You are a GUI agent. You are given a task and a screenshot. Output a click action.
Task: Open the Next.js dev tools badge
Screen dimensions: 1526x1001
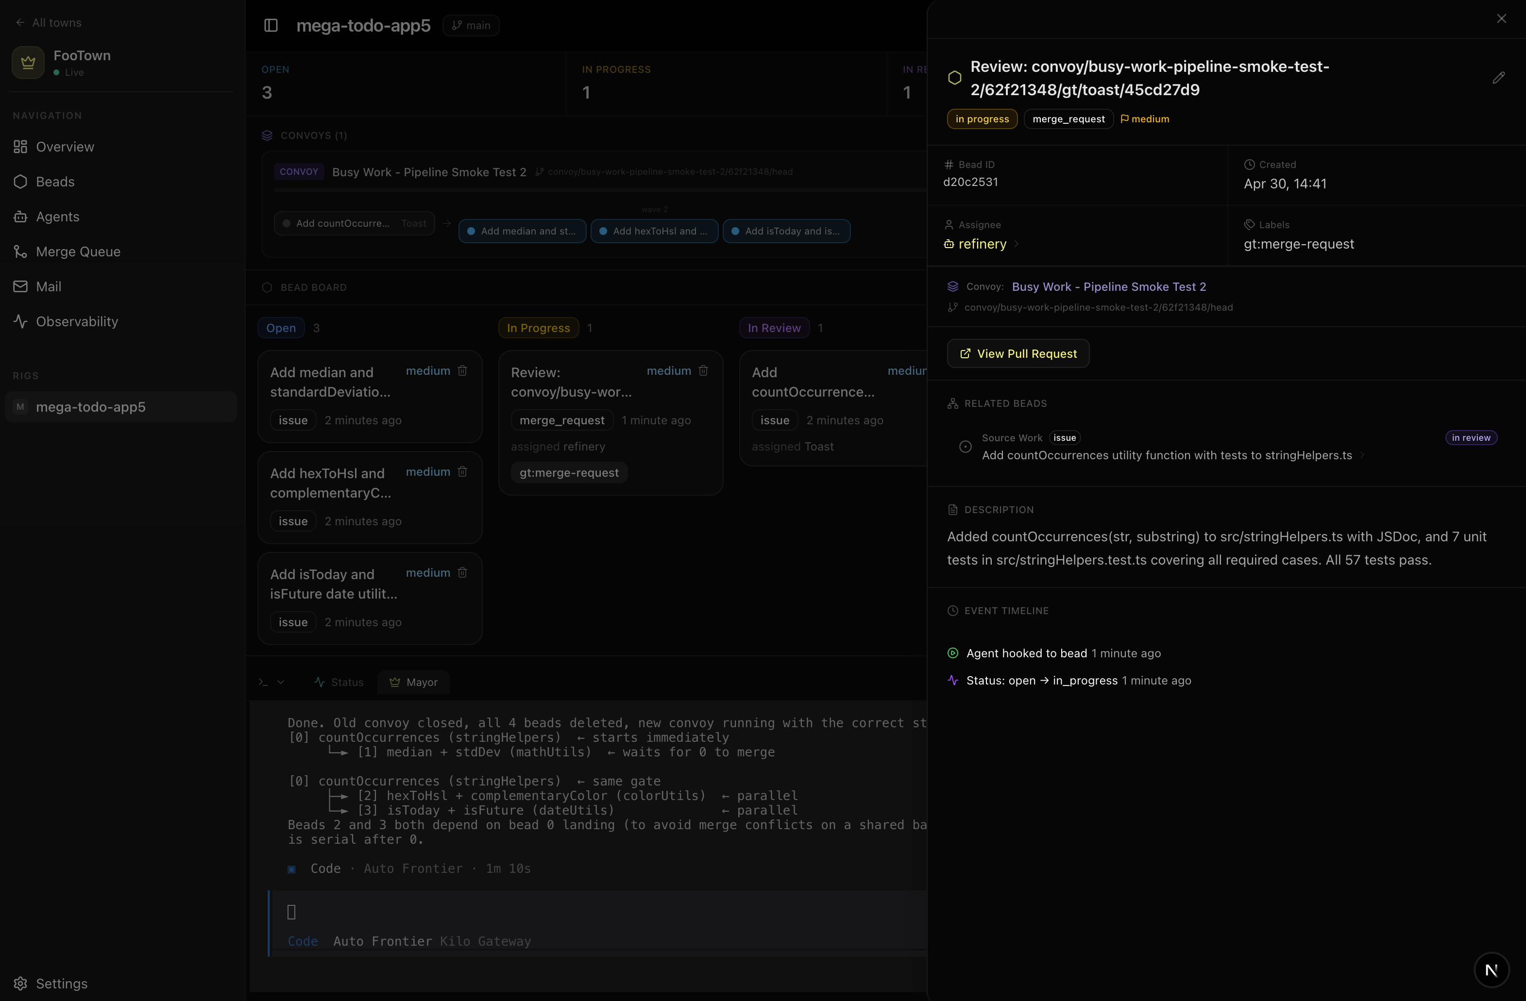(1492, 970)
